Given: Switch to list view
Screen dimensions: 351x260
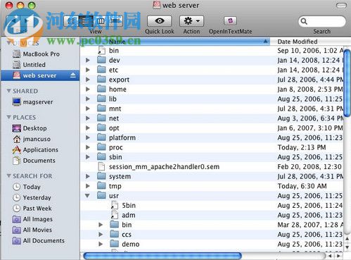Looking at the screenshot, I should tap(86, 21).
